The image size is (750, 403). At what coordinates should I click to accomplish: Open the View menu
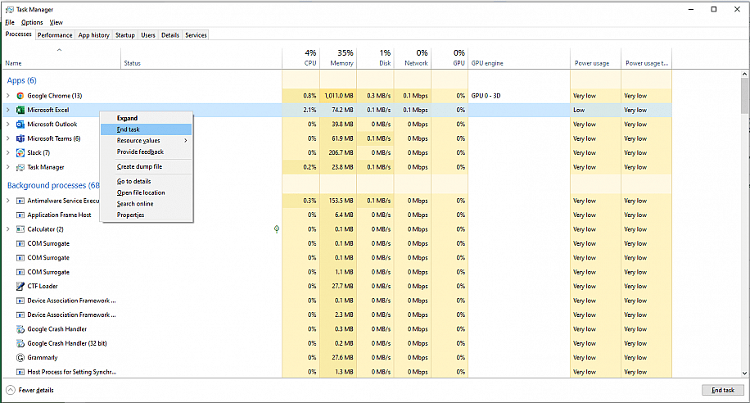pyautogui.click(x=56, y=22)
